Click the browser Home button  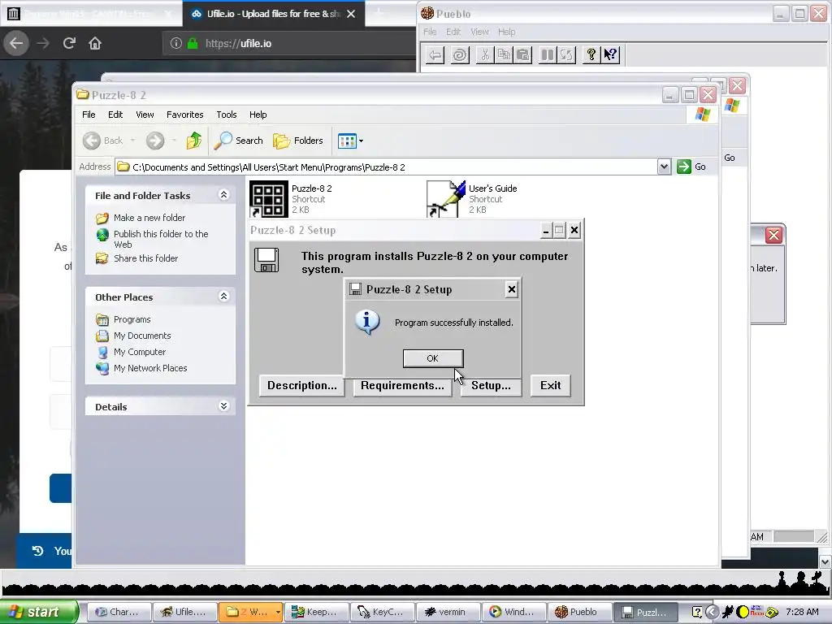click(x=95, y=43)
